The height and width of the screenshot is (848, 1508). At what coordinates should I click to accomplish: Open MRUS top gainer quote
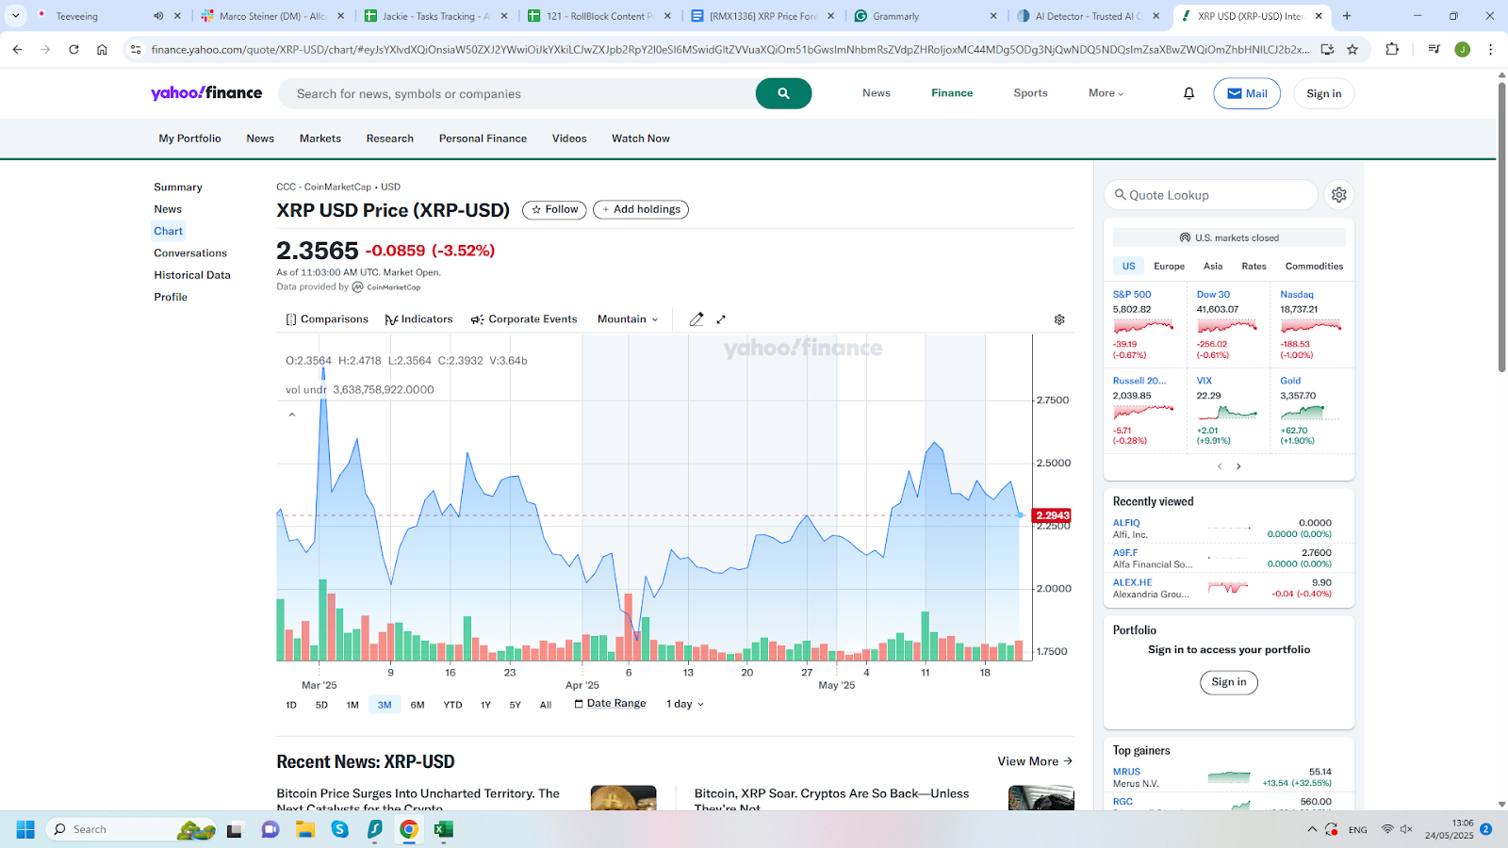(x=1126, y=772)
